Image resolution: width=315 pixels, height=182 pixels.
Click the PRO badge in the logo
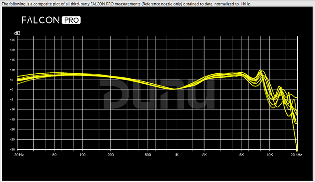tap(71, 20)
